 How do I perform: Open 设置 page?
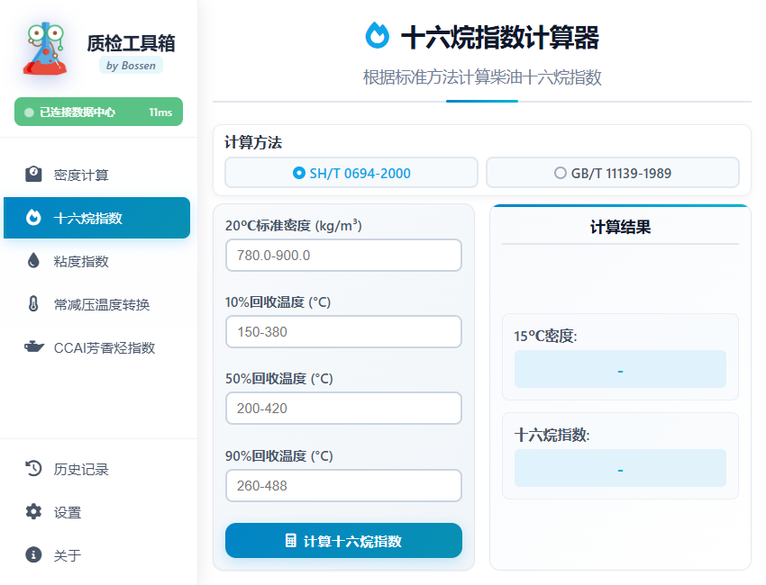(x=96, y=511)
